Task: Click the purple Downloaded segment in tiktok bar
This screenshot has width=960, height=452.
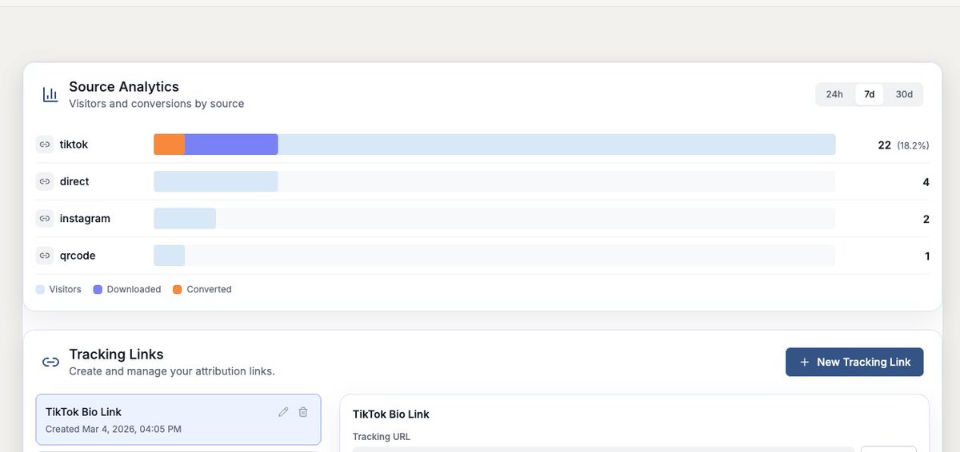Action: click(x=231, y=145)
